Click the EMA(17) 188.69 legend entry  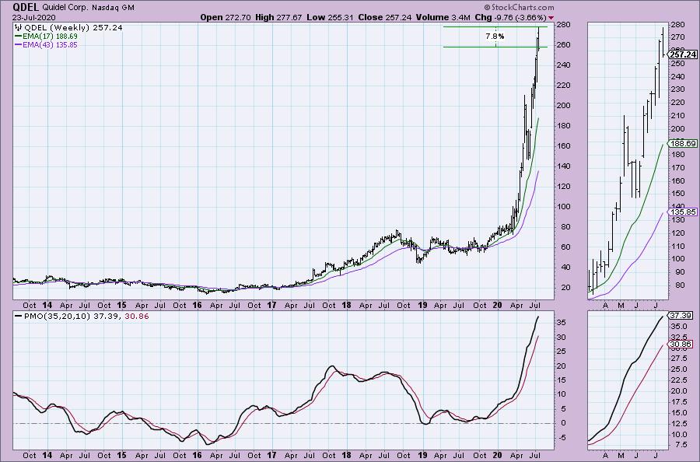tap(46, 36)
